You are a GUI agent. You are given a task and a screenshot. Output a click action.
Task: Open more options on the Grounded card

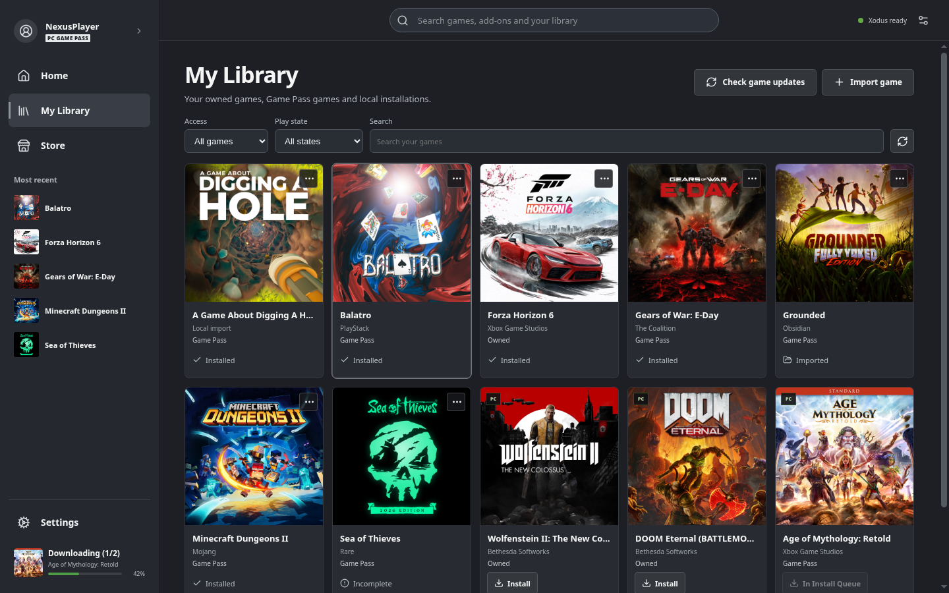(x=900, y=179)
